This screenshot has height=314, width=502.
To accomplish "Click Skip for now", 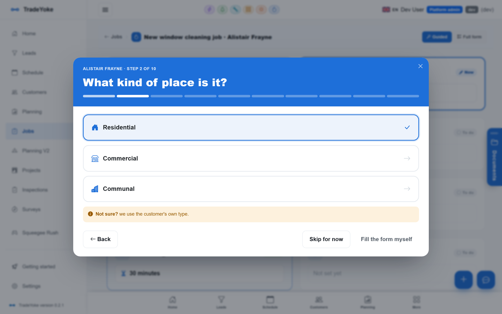I will click(x=326, y=239).
